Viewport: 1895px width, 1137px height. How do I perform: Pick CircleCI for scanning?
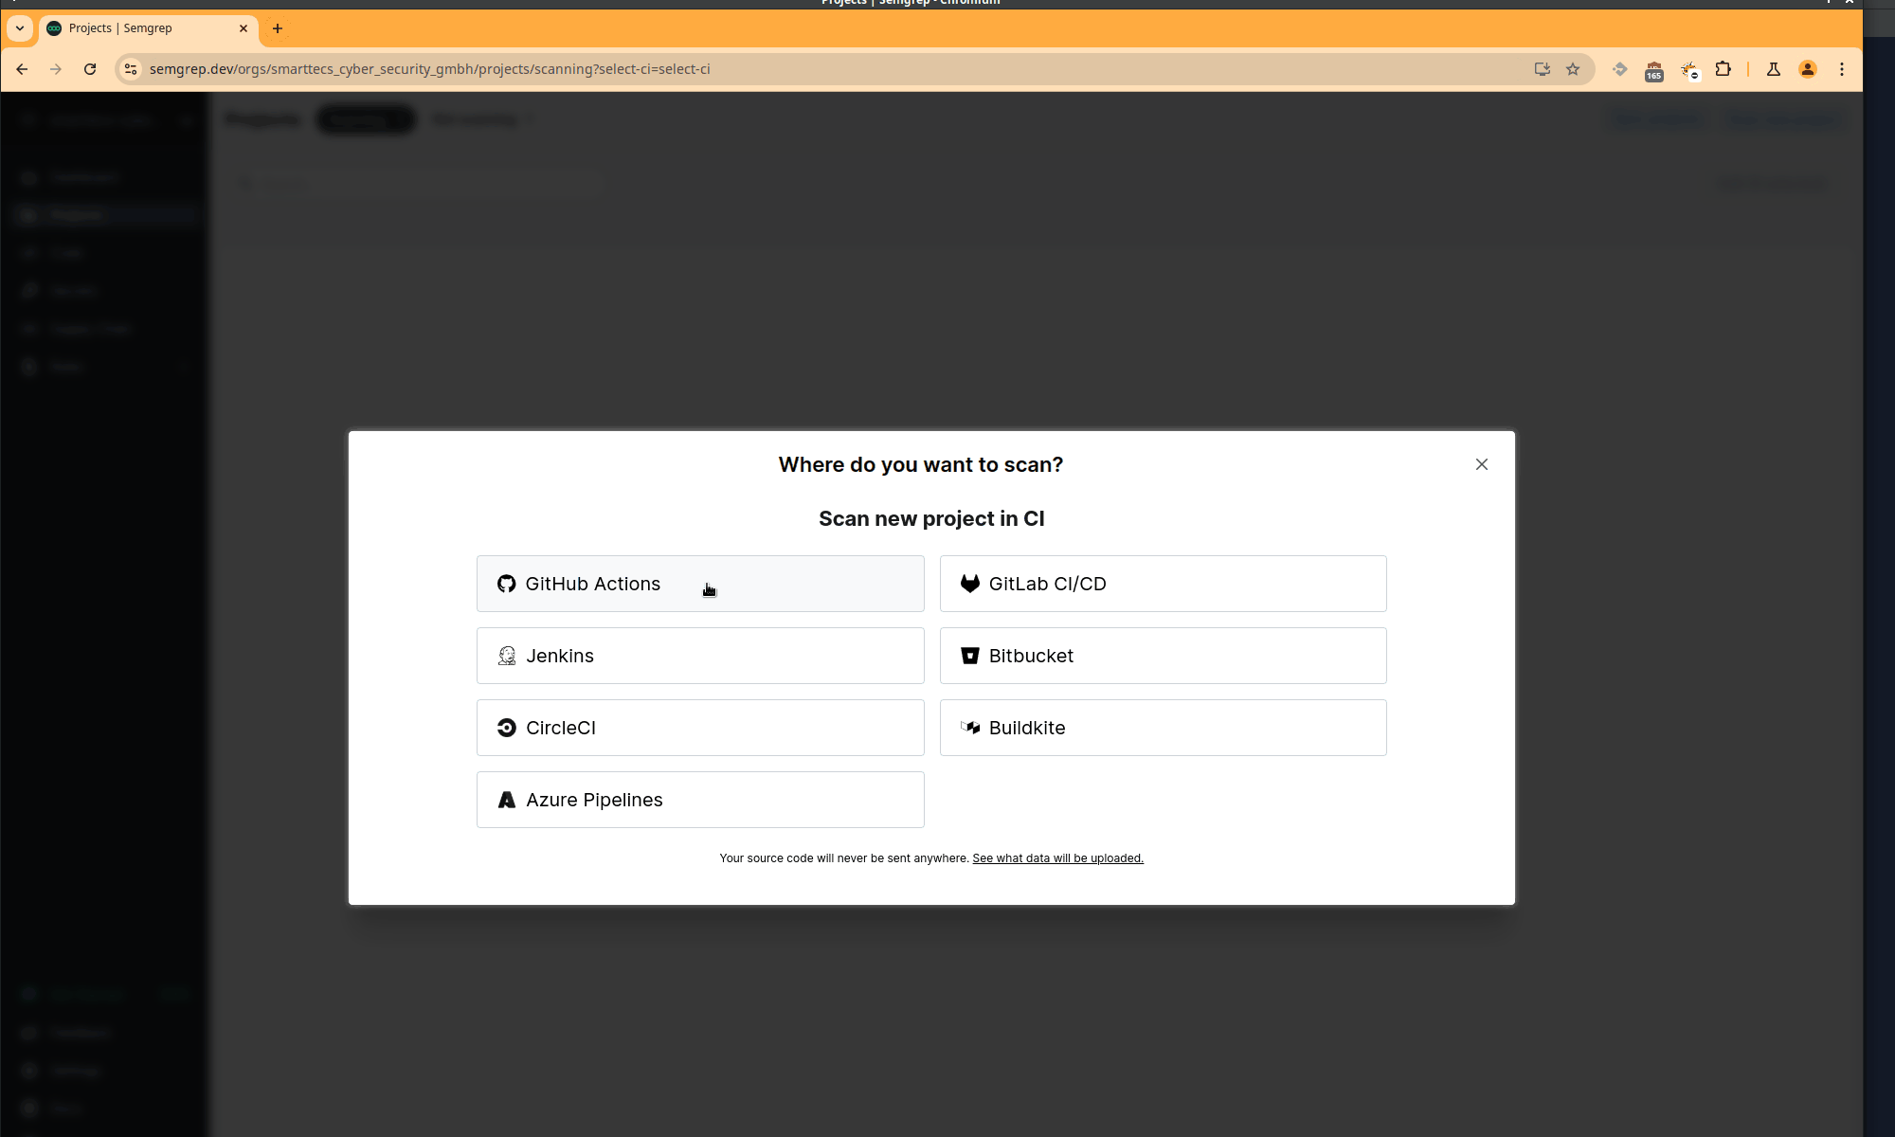700,728
